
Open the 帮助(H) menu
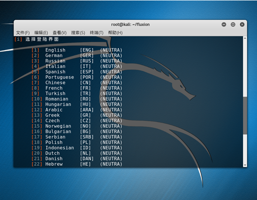(x=115, y=33)
